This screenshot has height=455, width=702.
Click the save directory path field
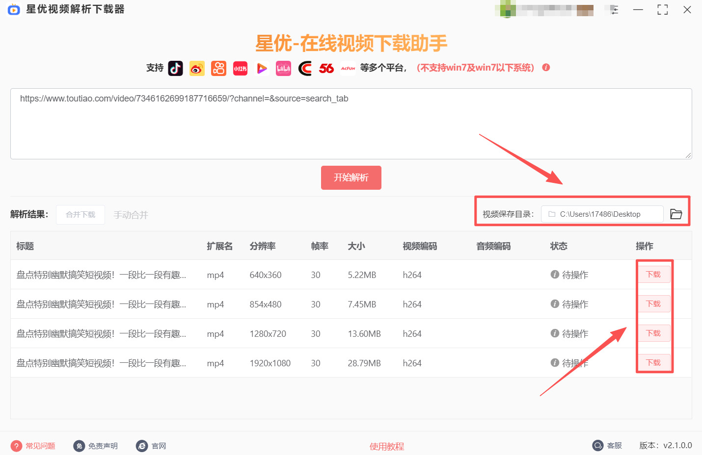tap(602, 214)
